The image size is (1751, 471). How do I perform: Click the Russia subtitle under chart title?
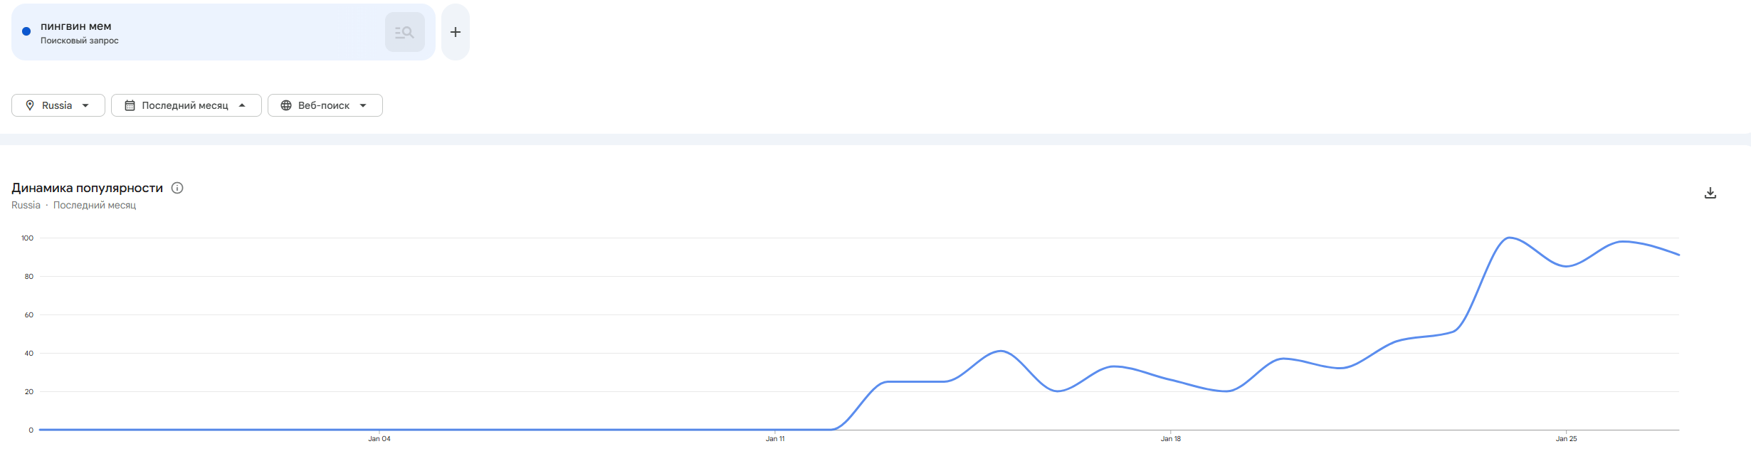pos(26,205)
